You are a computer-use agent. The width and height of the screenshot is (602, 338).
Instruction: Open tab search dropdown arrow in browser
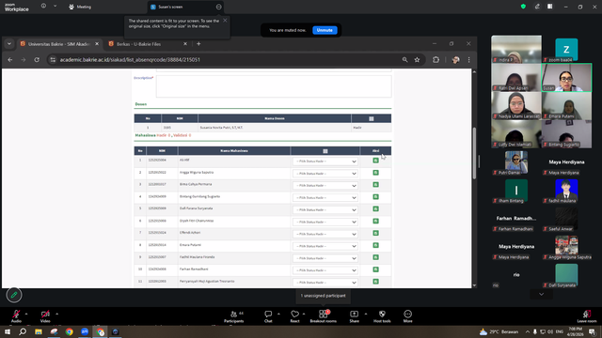pos(9,44)
